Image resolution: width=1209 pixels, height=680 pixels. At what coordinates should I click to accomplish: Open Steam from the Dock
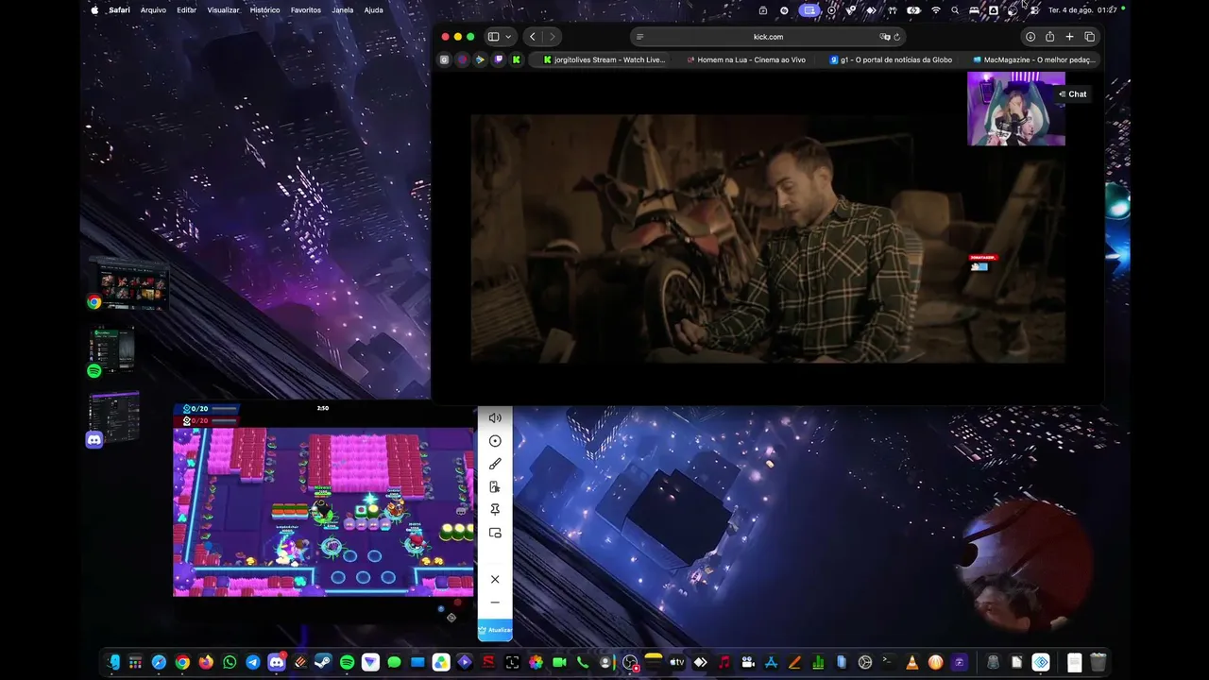(x=324, y=662)
